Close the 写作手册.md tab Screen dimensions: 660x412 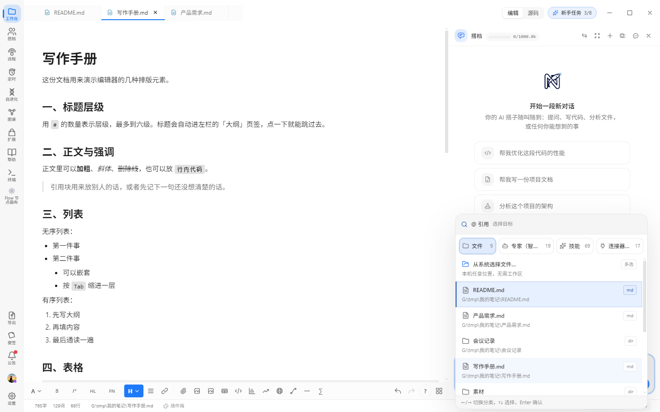pyautogui.click(x=155, y=13)
